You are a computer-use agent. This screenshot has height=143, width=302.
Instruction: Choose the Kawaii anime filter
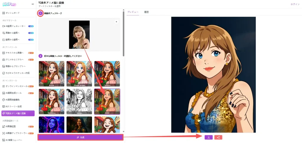pyautogui.click(x=79, y=74)
